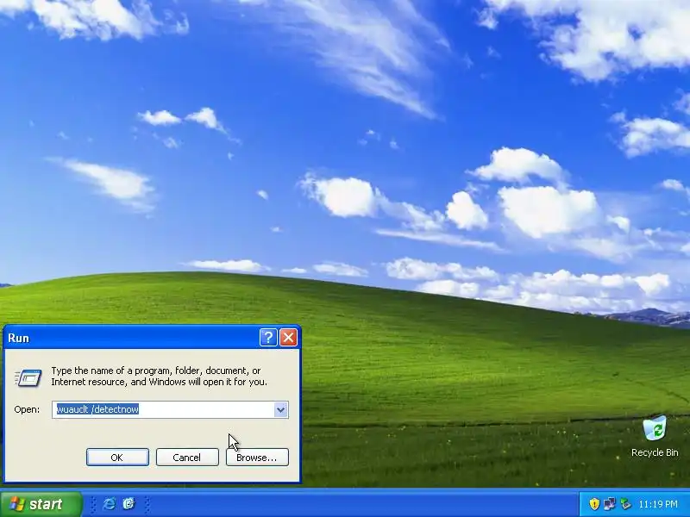
Task: Click the Open text field with wuauclt command
Action: pos(170,410)
